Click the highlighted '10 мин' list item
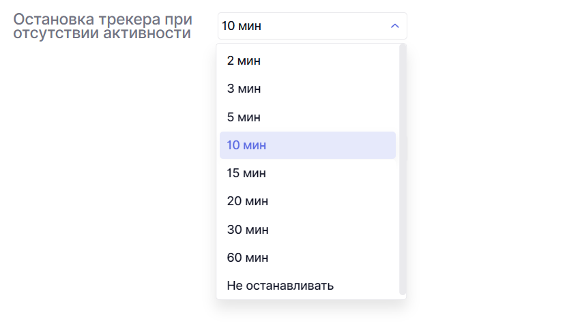 coord(307,145)
